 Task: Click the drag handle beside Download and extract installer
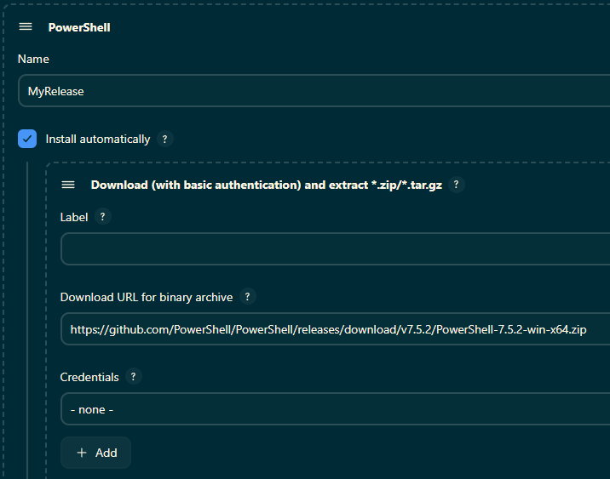68,185
